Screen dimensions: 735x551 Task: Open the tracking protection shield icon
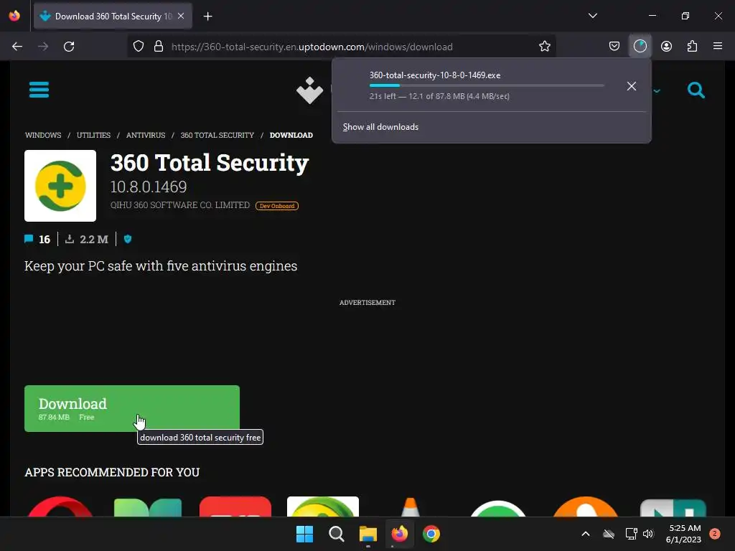[x=139, y=47]
